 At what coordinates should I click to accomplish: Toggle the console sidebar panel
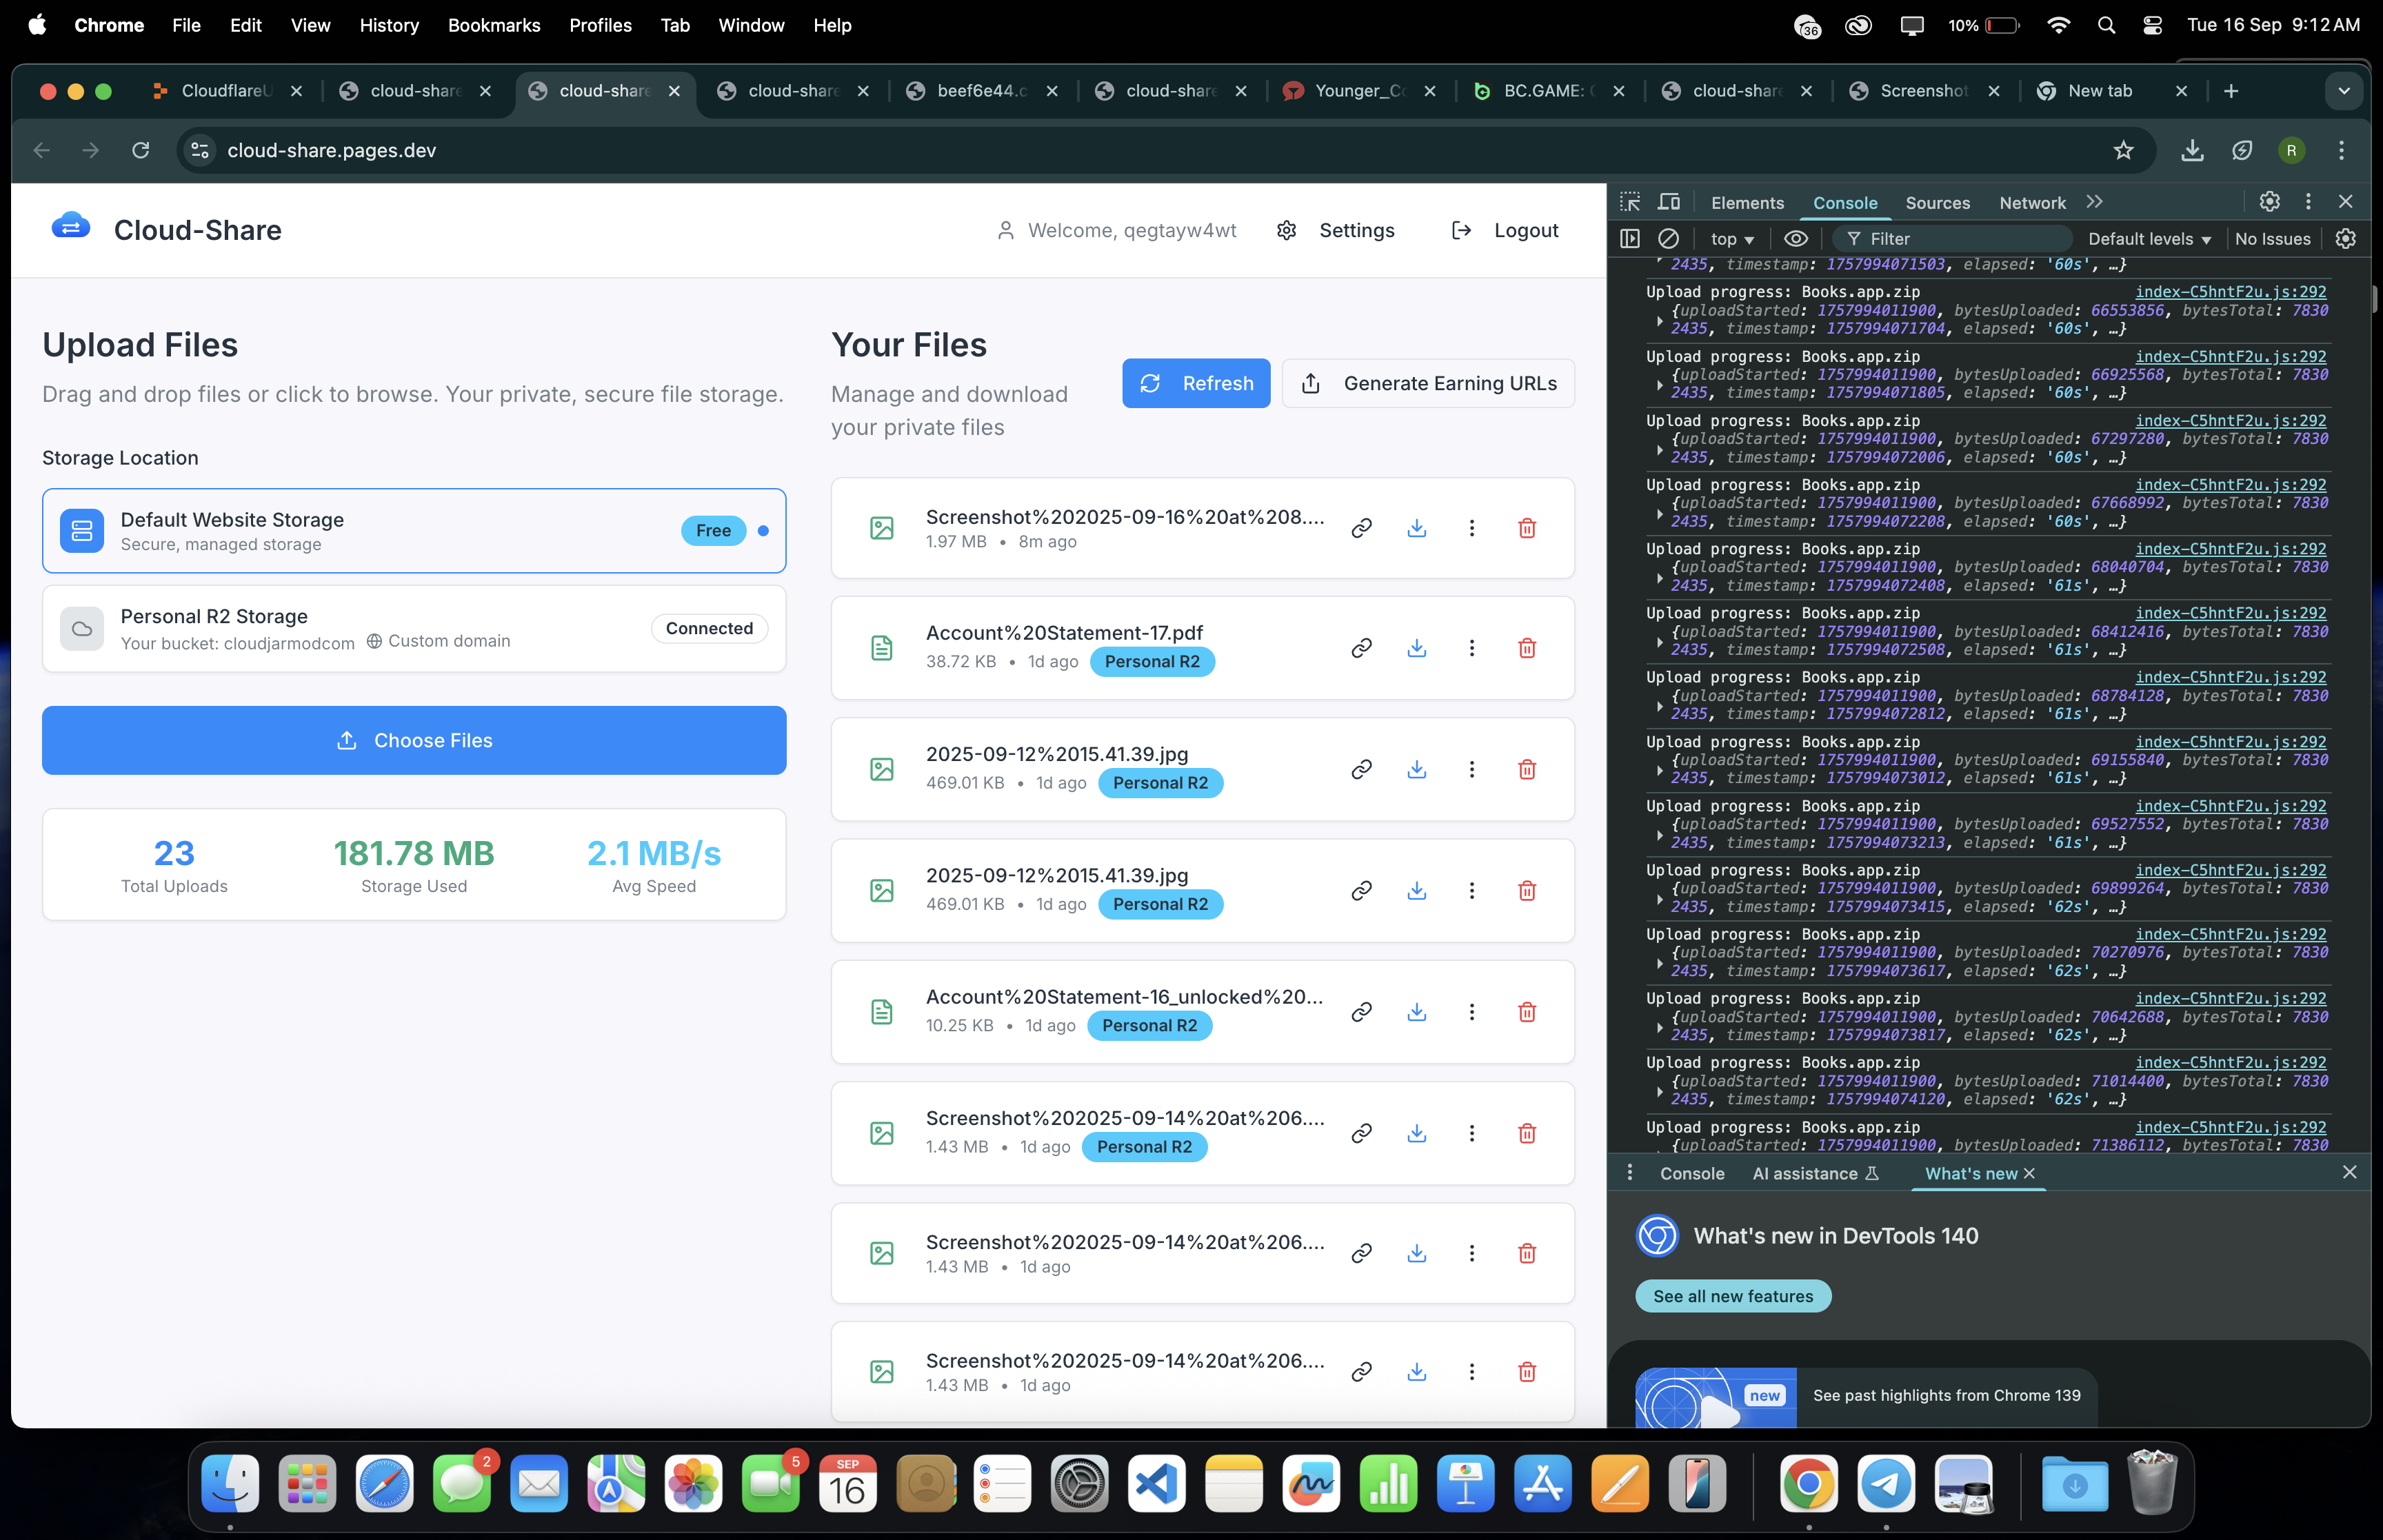pyautogui.click(x=1630, y=239)
